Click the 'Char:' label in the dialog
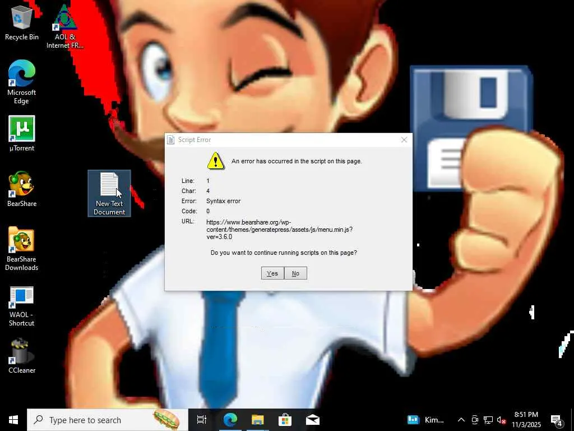The height and width of the screenshot is (431, 574). click(x=189, y=191)
